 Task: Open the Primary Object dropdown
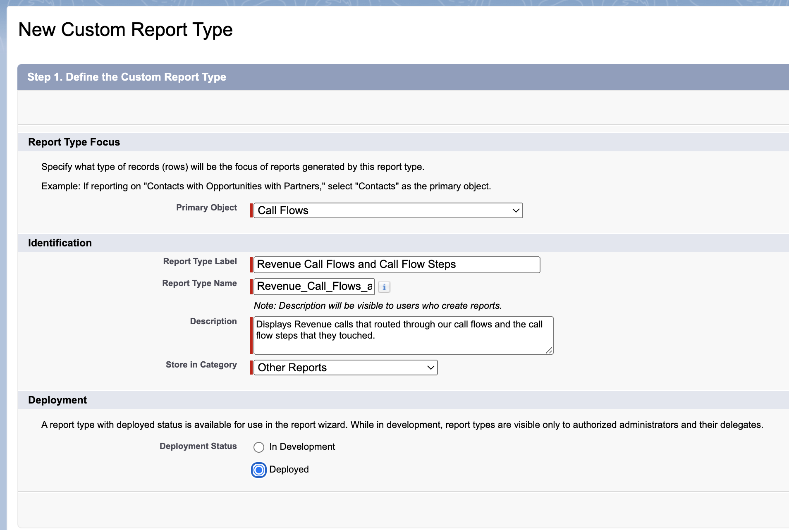tap(388, 210)
